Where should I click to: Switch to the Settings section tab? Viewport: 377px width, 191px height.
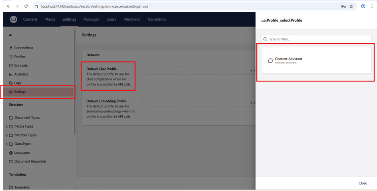tap(69, 19)
